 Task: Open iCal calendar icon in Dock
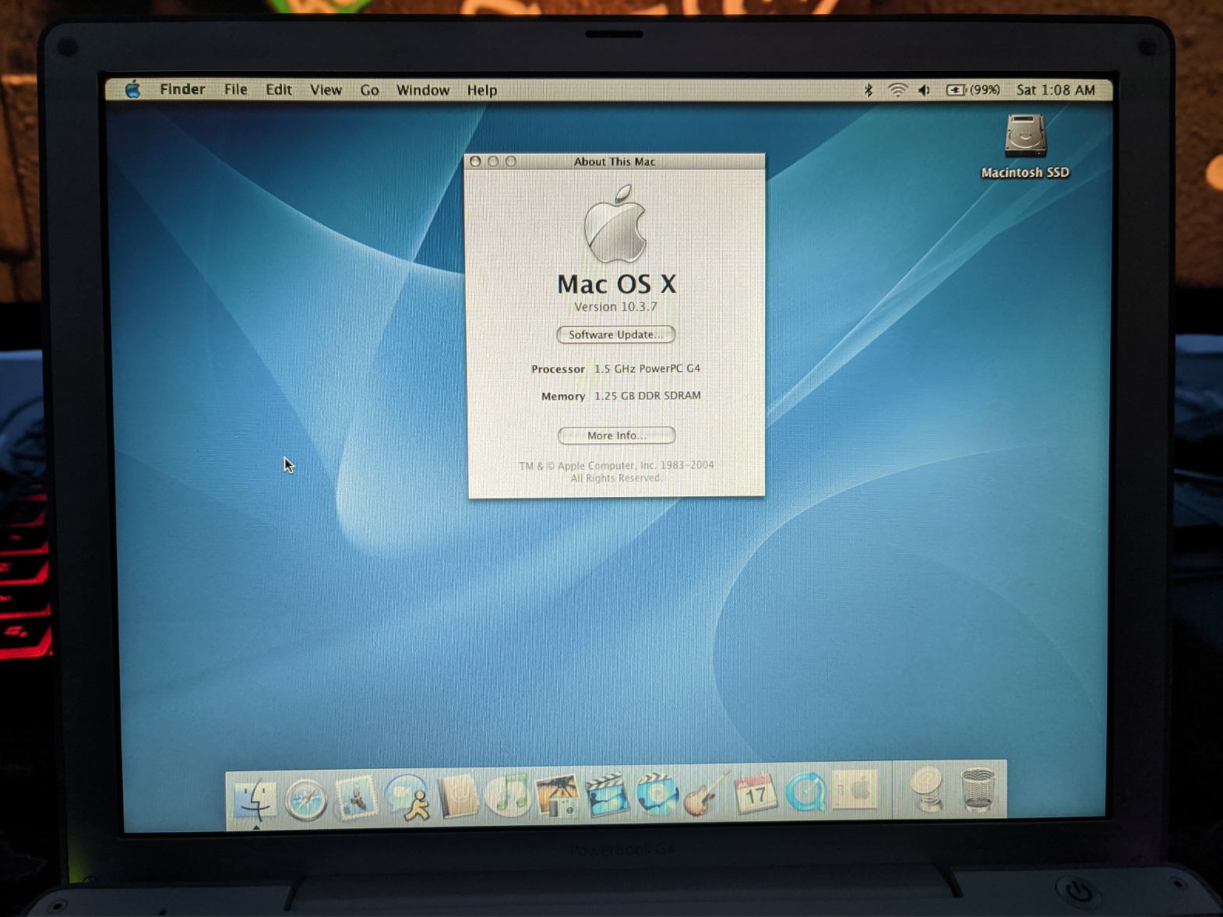pyautogui.click(x=756, y=793)
